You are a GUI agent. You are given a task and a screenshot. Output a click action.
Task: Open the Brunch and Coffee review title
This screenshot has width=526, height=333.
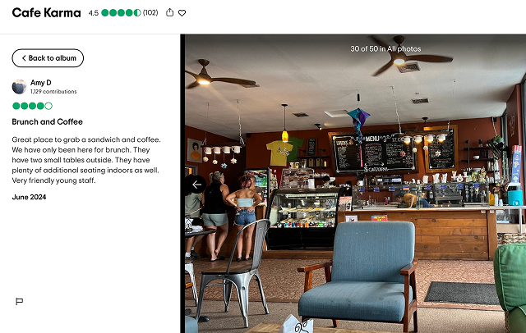[48, 122]
